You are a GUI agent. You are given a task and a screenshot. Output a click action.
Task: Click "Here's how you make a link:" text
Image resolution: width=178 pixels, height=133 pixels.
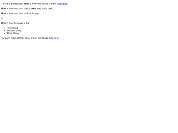click(x=40, y=4)
